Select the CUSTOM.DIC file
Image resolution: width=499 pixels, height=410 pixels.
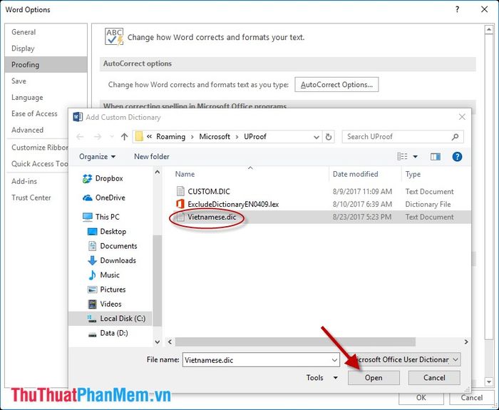[x=208, y=191]
